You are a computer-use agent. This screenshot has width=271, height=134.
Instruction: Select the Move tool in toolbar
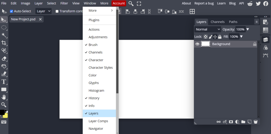[4, 20]
